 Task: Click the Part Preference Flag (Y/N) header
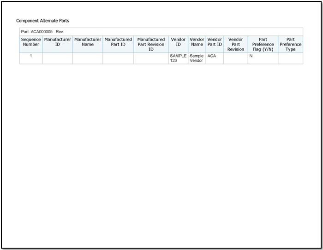coord(263,44)
